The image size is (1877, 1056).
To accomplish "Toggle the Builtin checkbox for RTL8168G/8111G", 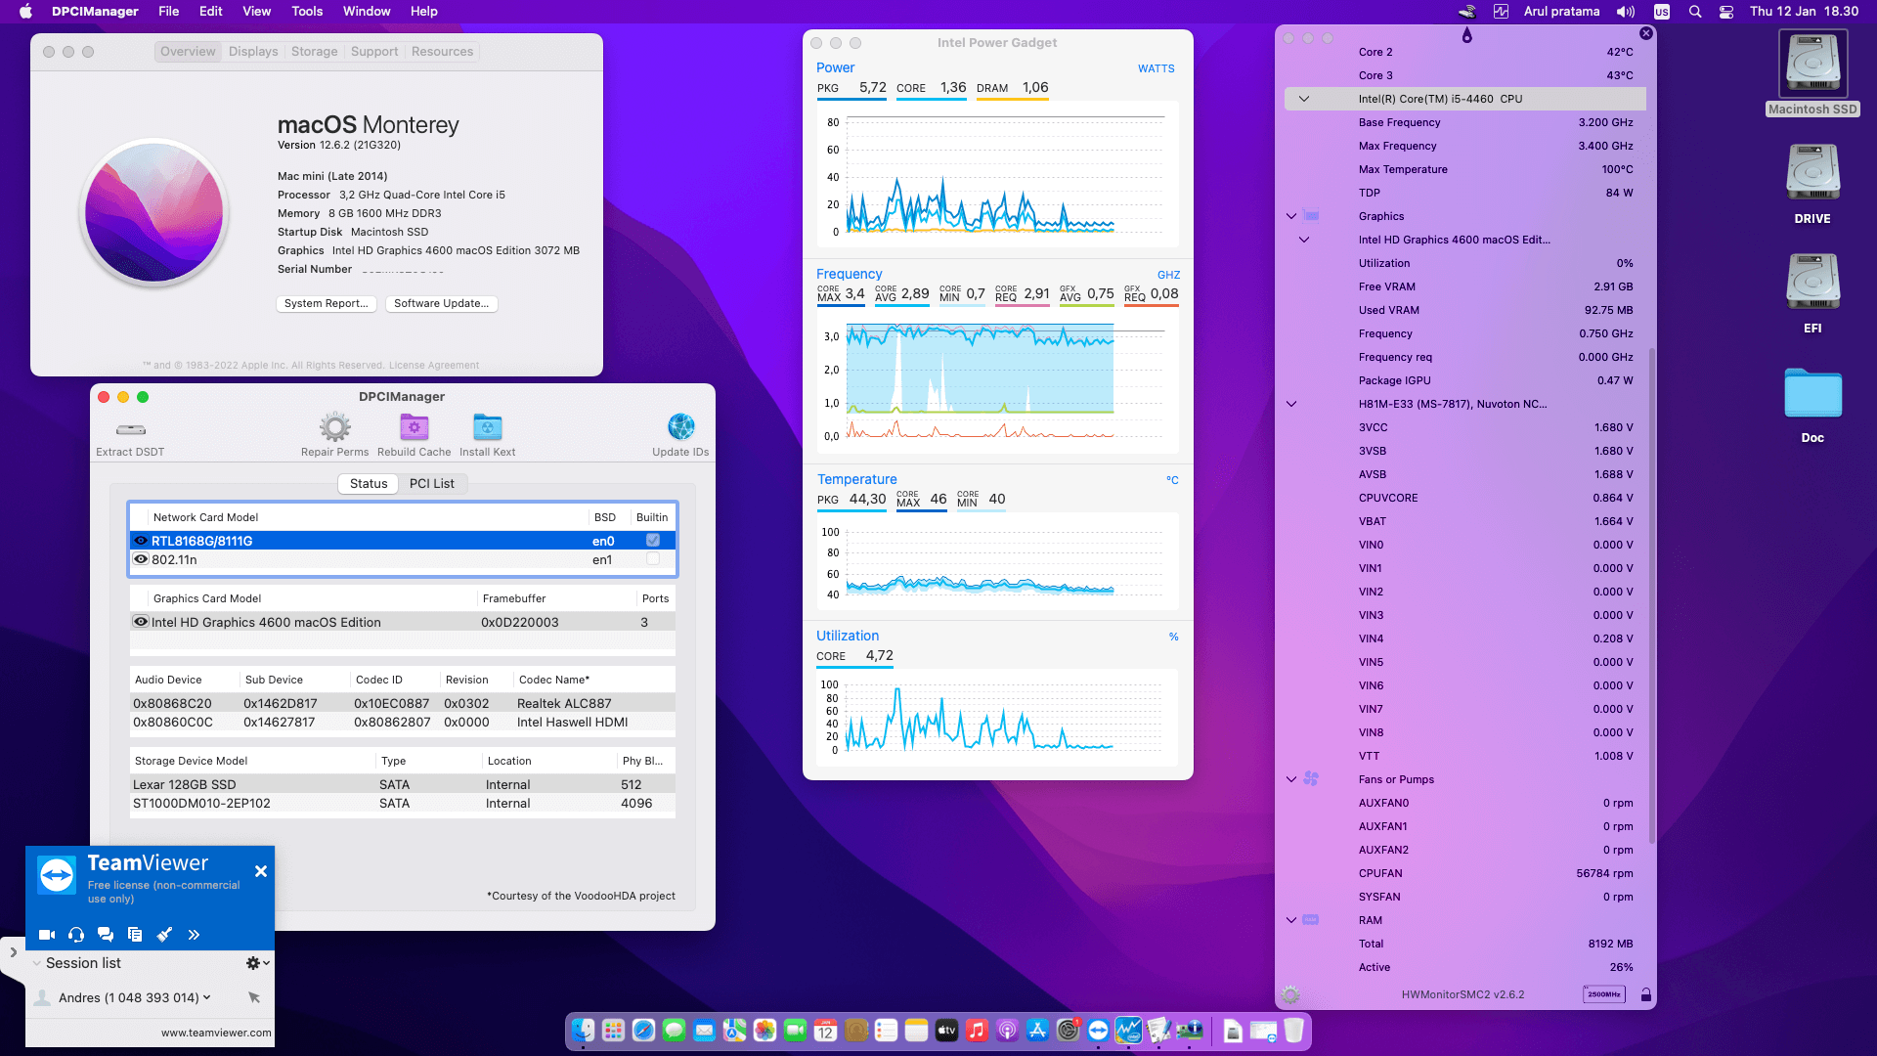I will pyautogui.click(x=652, y=540).
